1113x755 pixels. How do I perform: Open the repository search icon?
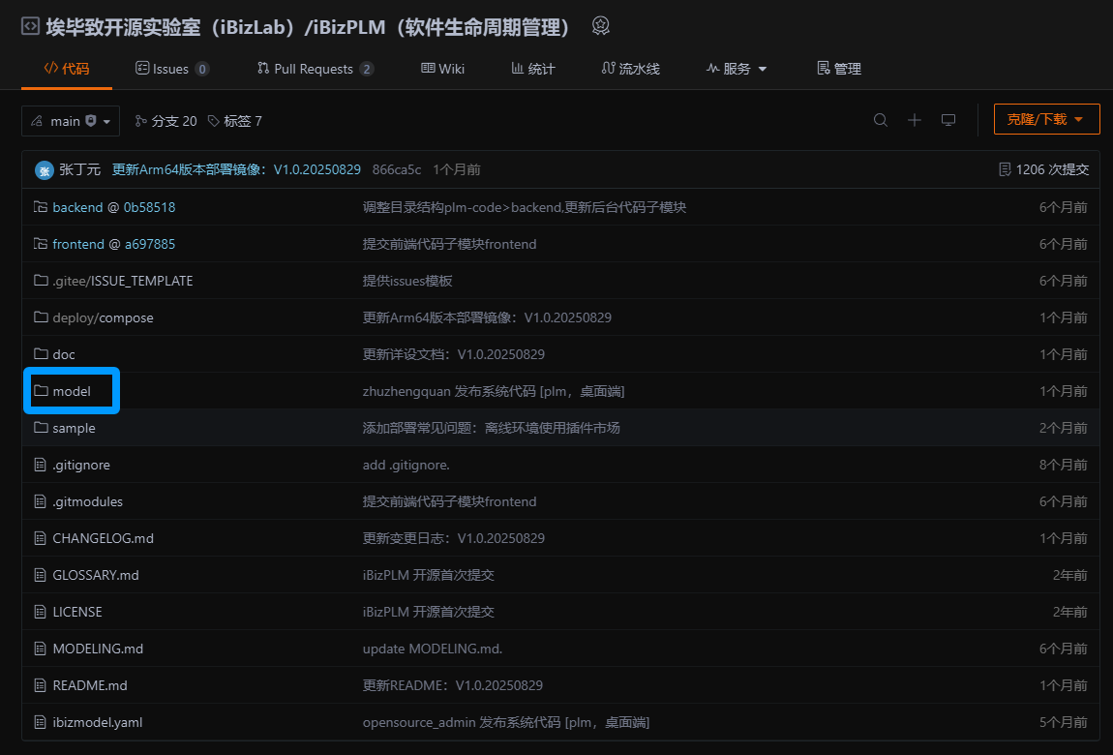click(880, 120)
